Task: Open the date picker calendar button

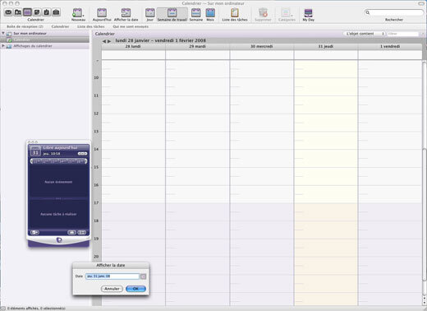Action: (x=144, y=276)
